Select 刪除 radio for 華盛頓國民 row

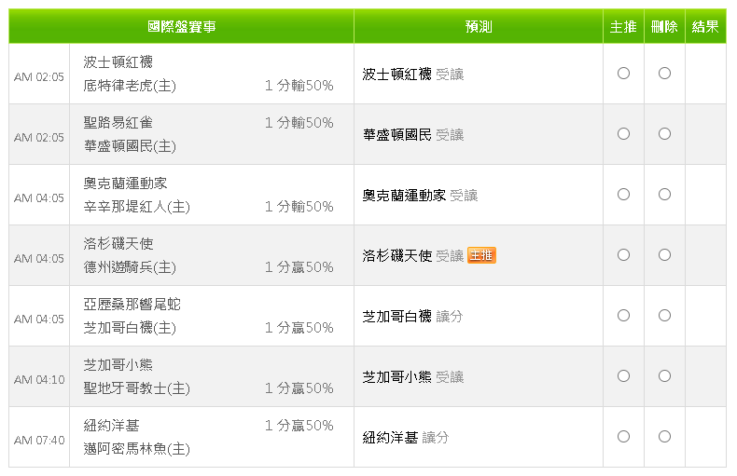click(x=664, y=134)
